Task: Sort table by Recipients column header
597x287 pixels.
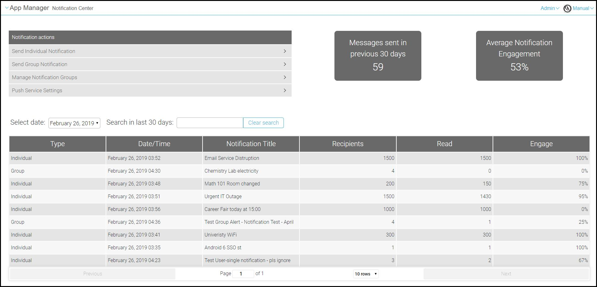Action: click(x=348, y=144)
